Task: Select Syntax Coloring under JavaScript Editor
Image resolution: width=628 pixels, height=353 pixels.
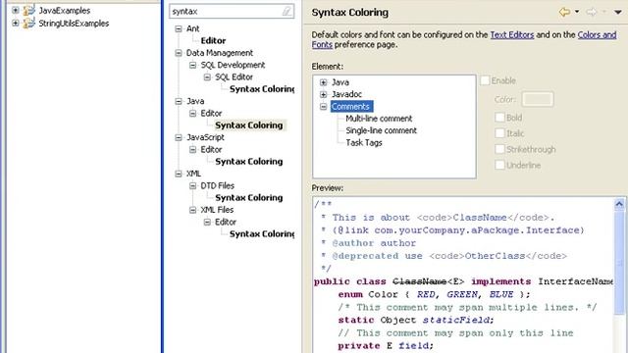Action: coord(248,161)
